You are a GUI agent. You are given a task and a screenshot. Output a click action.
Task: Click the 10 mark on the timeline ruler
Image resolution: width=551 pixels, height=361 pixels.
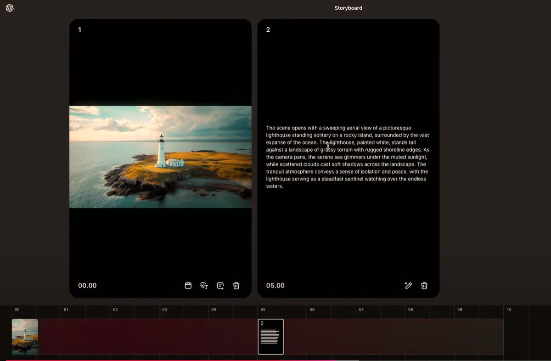[x=509, y=310]
